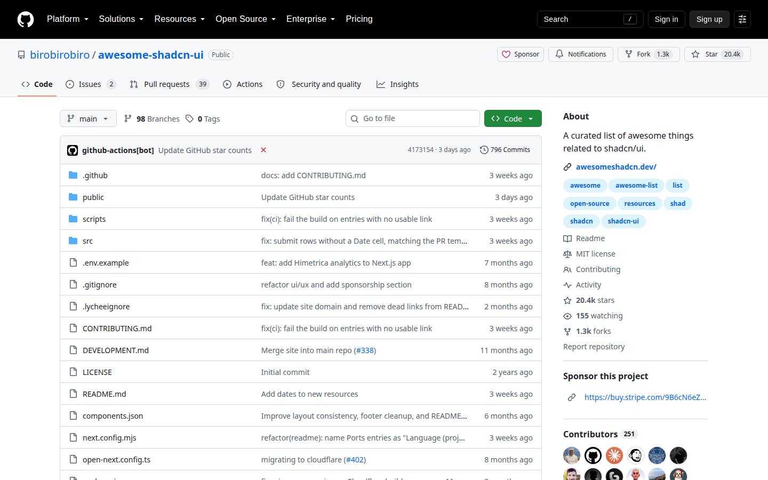The height and width of the screenshot is (480, 768).
Task: Open the Pull requests tab
Action: 170,84
